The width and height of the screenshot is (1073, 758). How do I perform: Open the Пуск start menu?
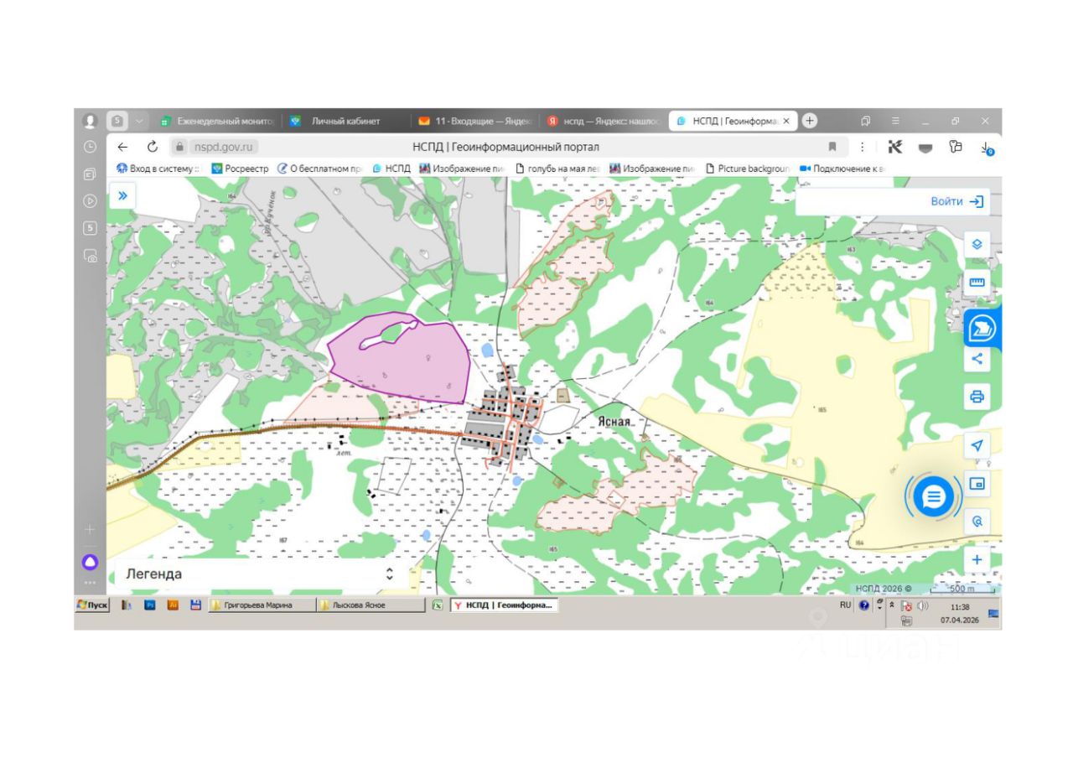click(92, 605)
